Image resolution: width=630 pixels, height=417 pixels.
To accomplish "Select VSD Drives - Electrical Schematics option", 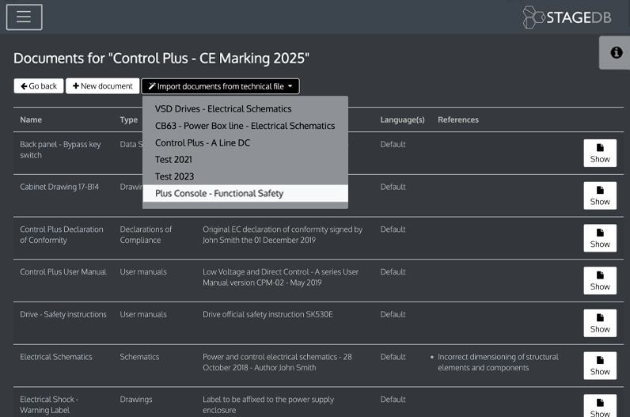I will pos(223,109).
